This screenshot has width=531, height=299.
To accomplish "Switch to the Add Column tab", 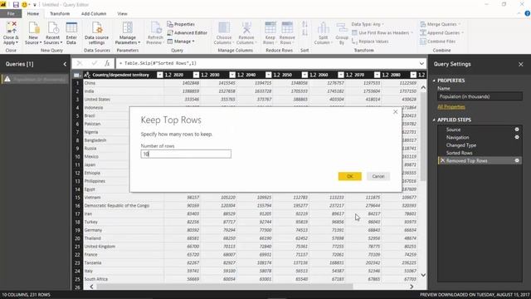I will [94, 13].
